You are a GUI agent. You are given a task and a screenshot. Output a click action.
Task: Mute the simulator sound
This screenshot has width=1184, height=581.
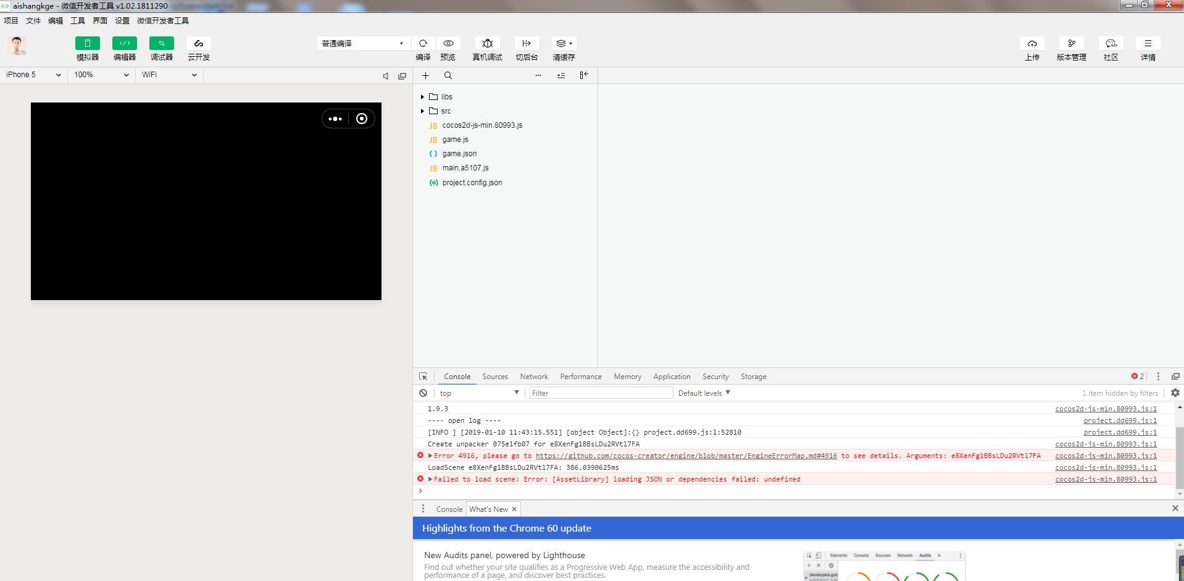pyautogui.click(x=386, y=76)
